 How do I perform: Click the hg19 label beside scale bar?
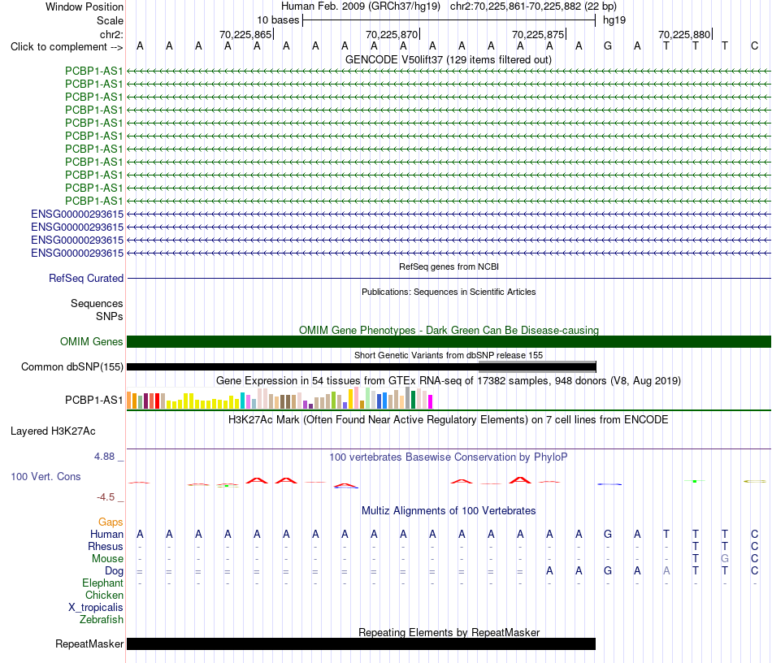[x=614, y=20]
